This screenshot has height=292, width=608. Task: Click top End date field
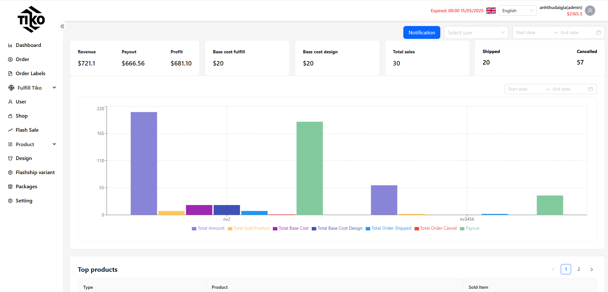[577, 32]
